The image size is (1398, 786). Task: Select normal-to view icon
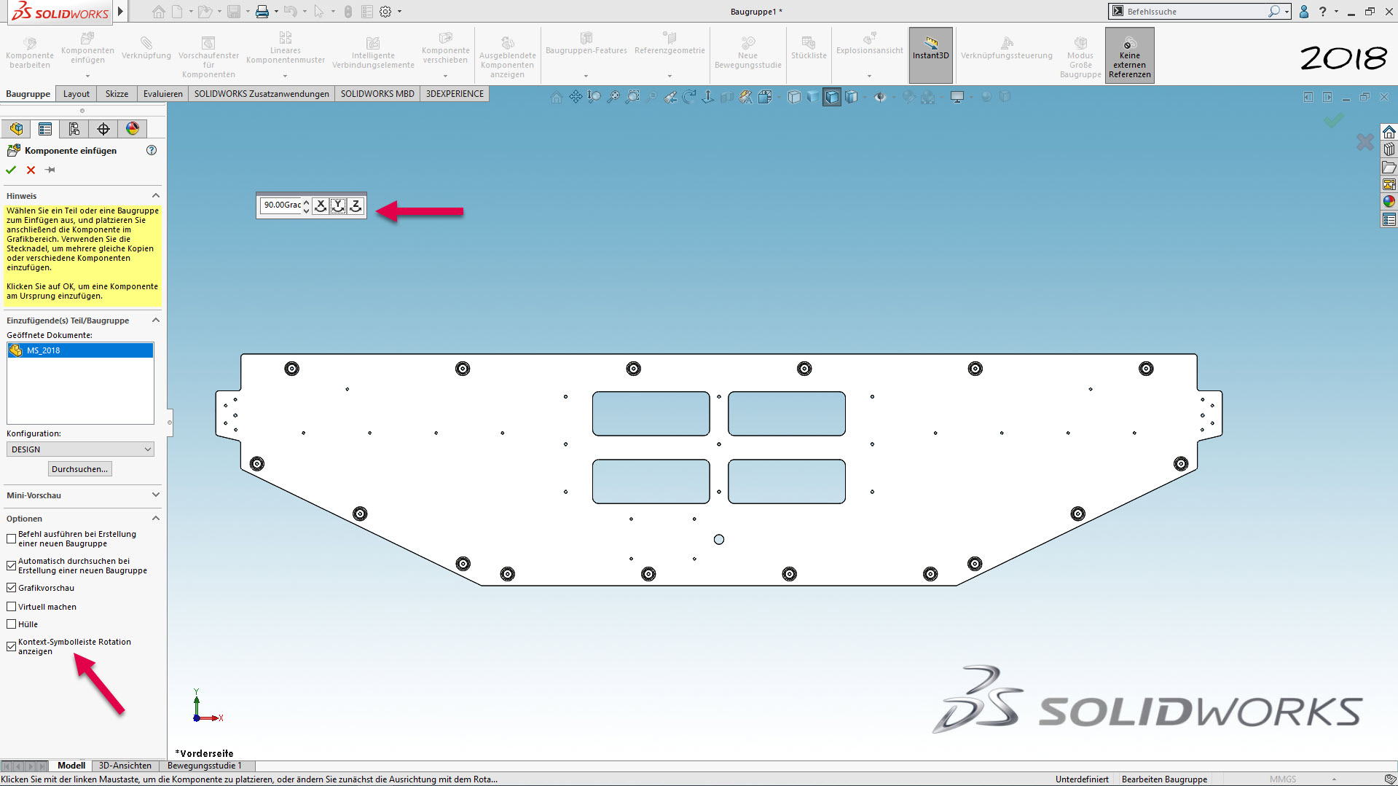pyautogui.click(x=708, y=97)
